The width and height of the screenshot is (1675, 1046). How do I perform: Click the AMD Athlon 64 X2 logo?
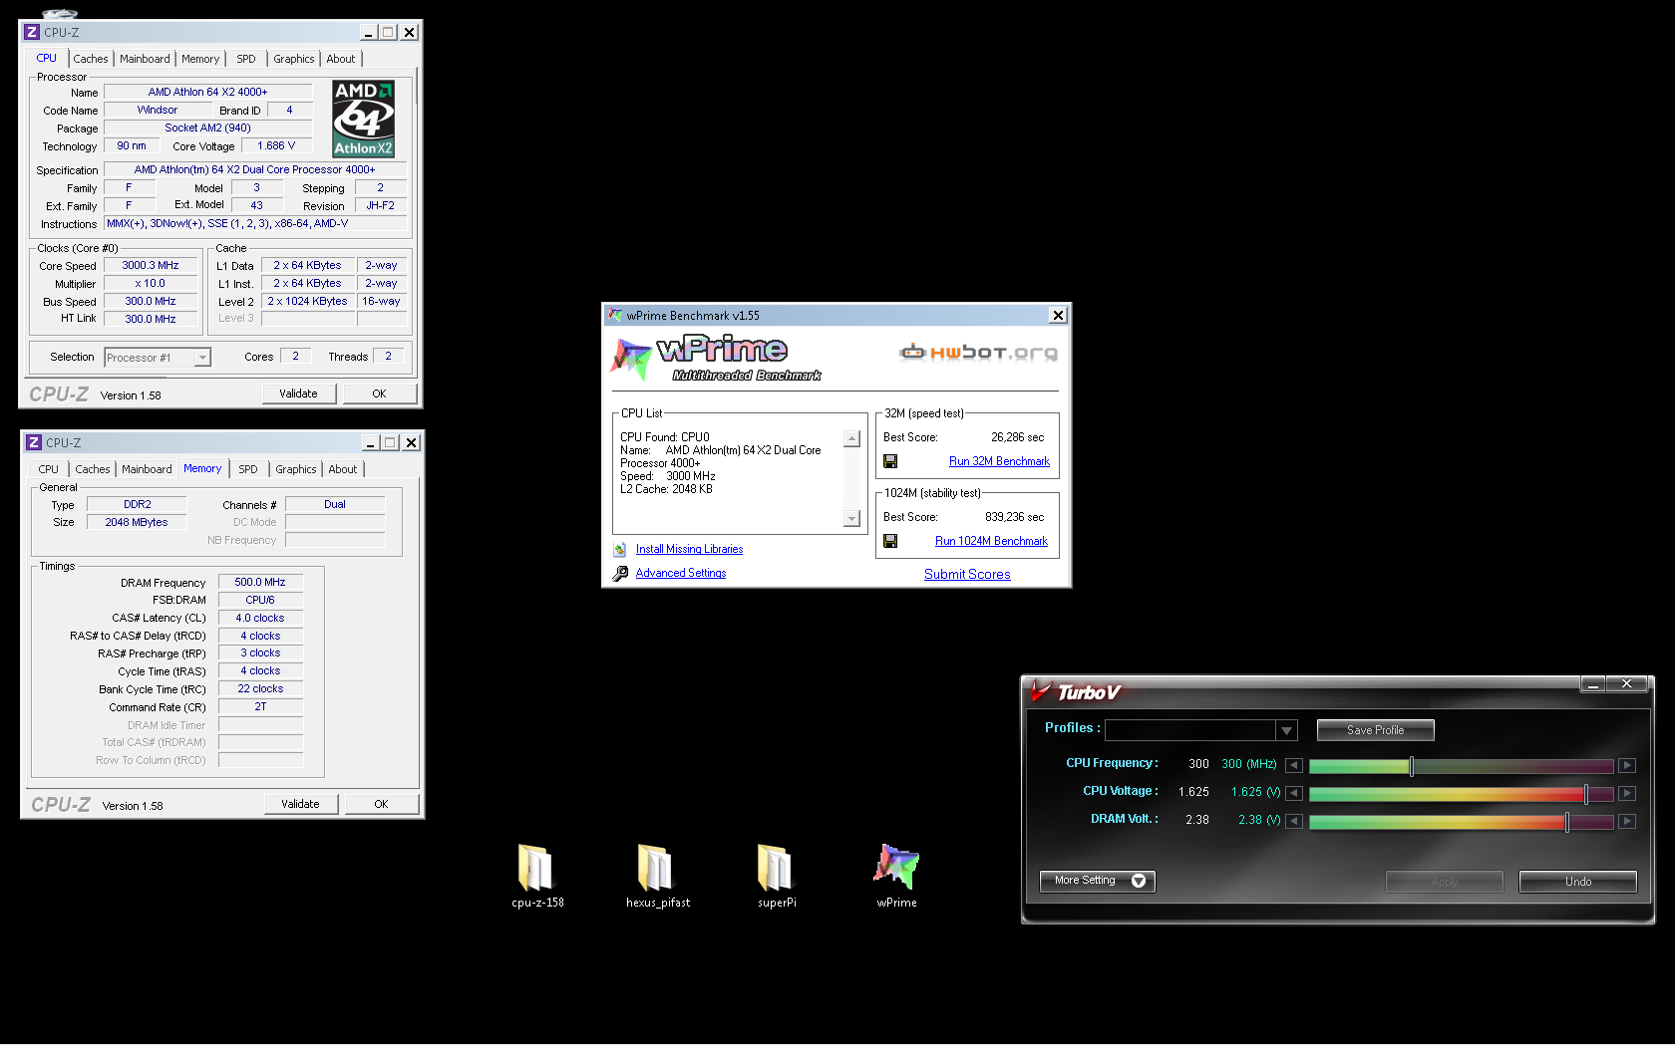pyautogui.click(x=363, y=119)
